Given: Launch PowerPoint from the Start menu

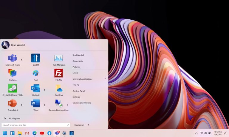Looking at the screenshot, I should tap(13, 103).
